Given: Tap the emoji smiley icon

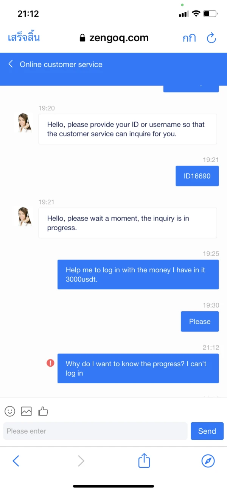Looking at the screenshot, I should [10, 411].
